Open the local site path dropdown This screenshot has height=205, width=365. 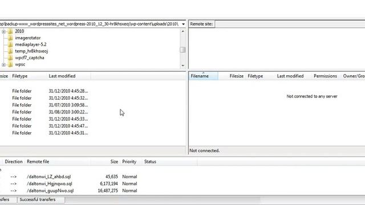(184, 24)
